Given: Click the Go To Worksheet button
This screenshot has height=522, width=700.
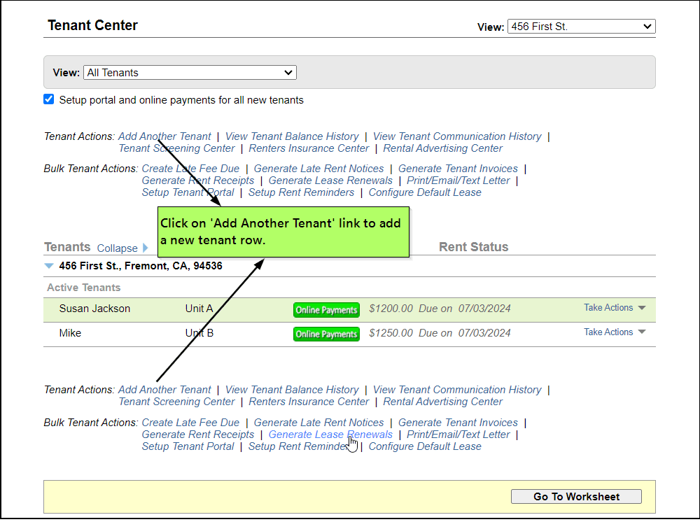Looking at the screenshot, I should pyautogui.click(x=576, y=496).
